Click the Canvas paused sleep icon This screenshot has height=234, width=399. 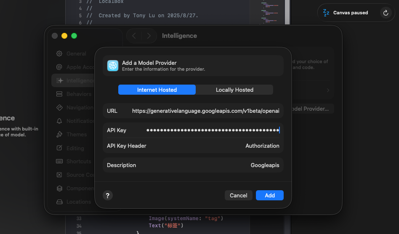point(326,13)
